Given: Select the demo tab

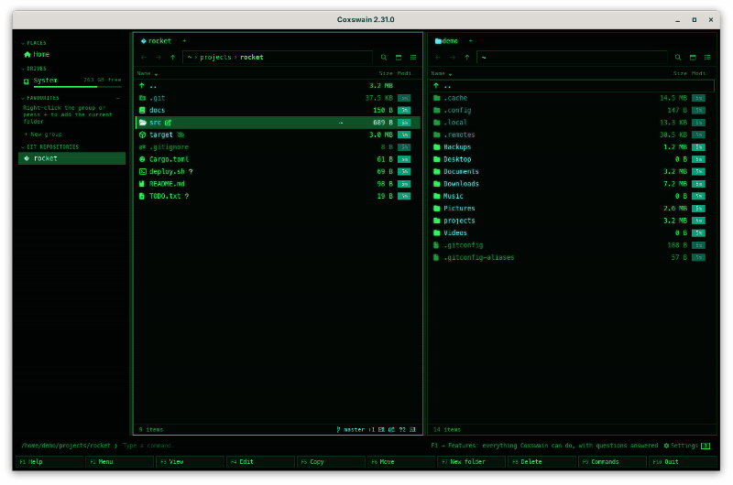Looking at the screenshot, I should point(446,41).
